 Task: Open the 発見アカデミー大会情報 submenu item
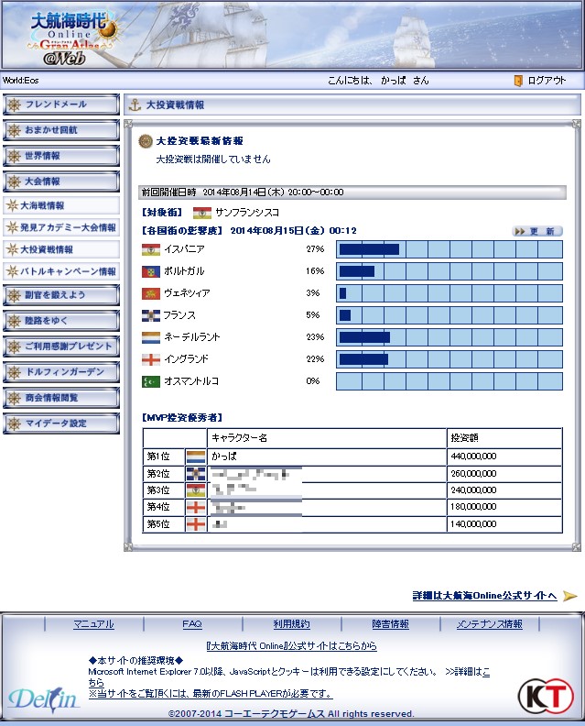pyautogui.click(x=61, y=227)
